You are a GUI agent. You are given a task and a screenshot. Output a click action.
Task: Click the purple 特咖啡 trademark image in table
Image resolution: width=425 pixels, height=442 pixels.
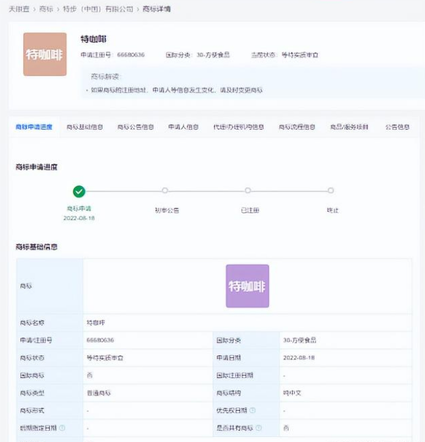click(x=247, y=286)
